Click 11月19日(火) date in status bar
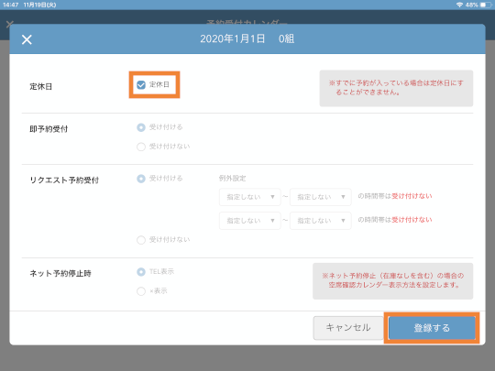 point(39,5)
